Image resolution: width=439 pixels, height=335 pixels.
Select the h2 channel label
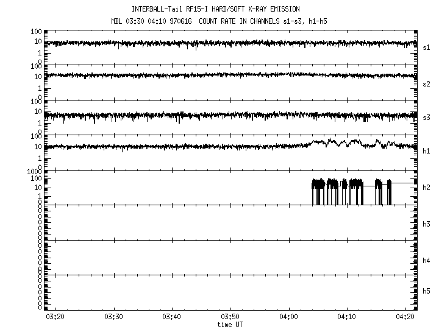(427, 187)
